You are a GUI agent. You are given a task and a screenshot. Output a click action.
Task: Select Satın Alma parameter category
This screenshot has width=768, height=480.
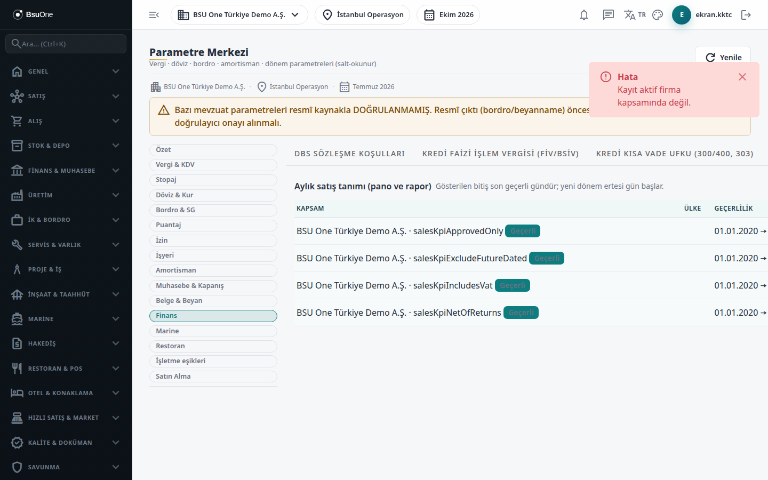click(x=213, y=377)
